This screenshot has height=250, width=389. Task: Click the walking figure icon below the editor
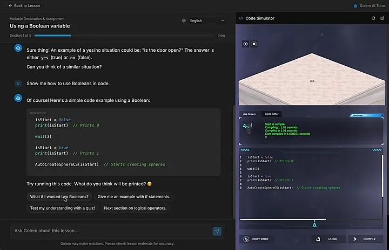(x=314, y=224)
